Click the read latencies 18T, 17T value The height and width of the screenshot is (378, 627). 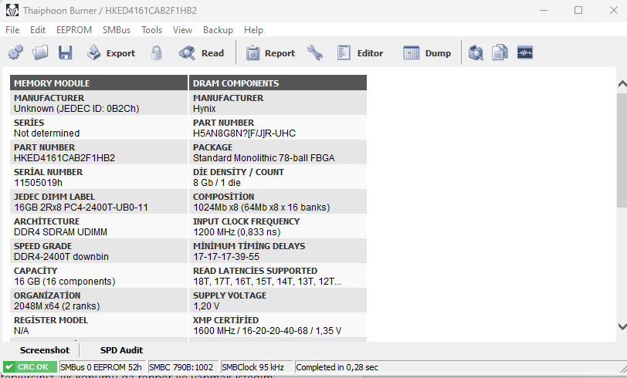267,282
